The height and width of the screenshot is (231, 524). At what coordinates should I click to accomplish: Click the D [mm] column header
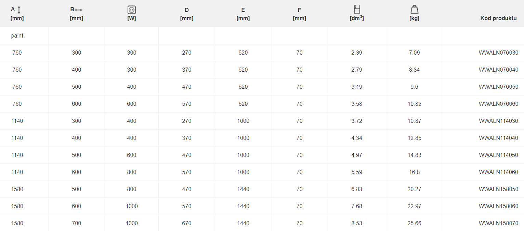tap(187, 14)
